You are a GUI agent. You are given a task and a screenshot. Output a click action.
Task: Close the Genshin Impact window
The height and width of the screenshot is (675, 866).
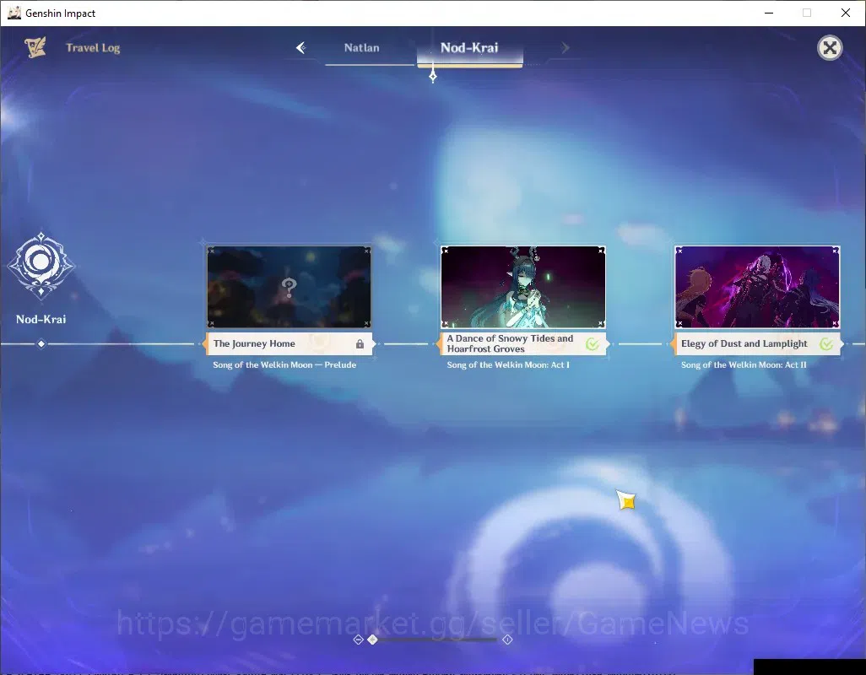846,13
